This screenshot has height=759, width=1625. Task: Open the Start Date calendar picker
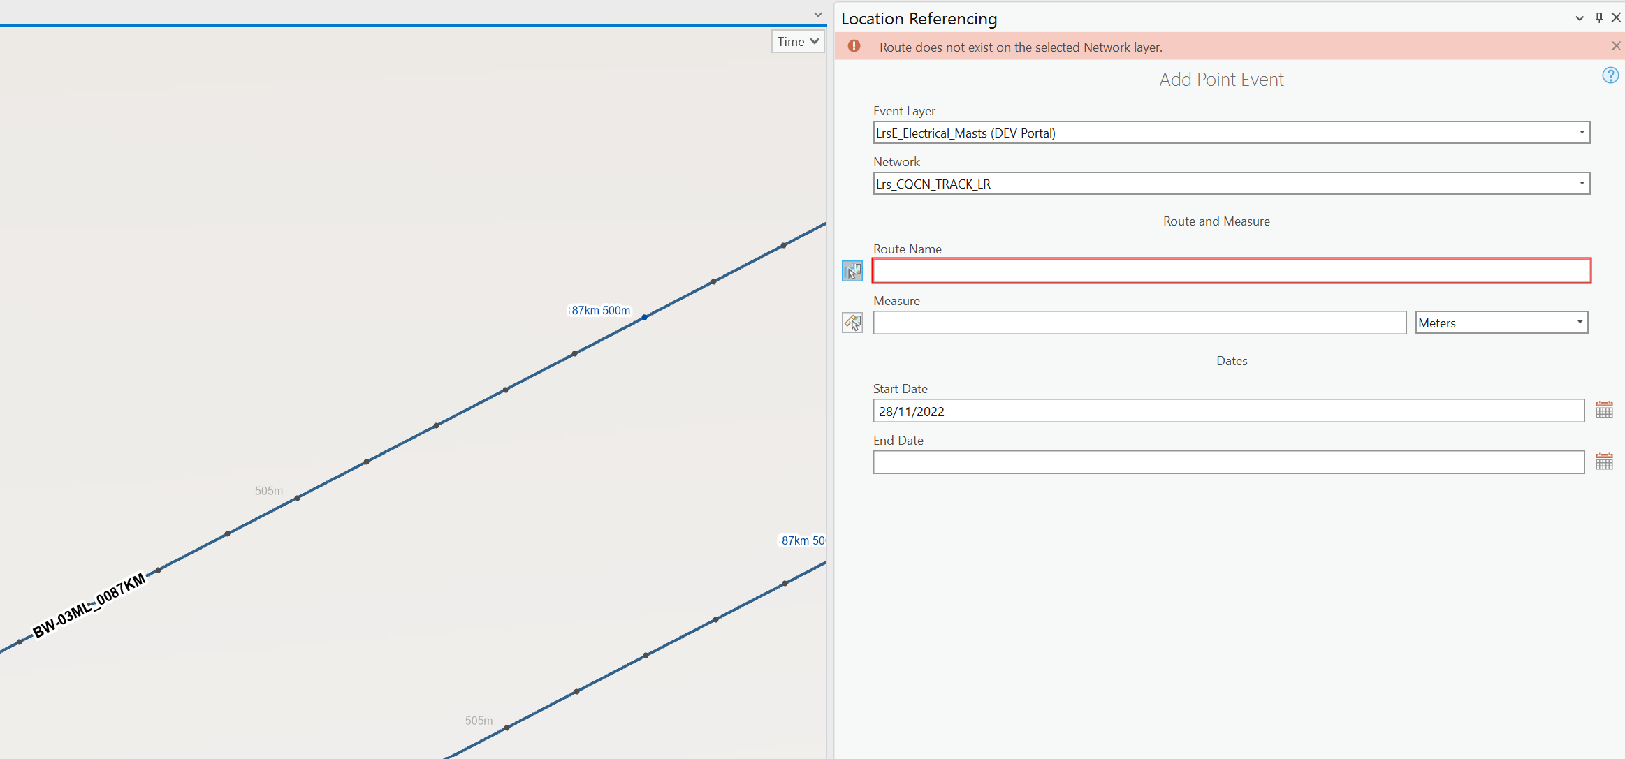pos(1604,411)
